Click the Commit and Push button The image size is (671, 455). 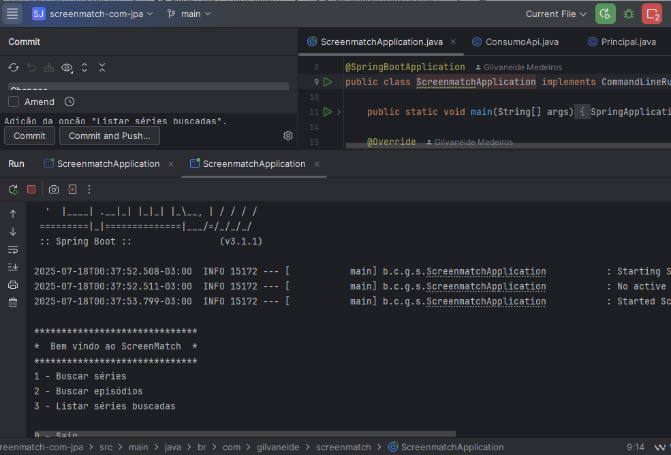[x=110, y=136]
